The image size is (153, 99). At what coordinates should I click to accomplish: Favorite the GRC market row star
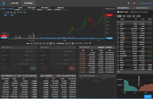point(118,58)
